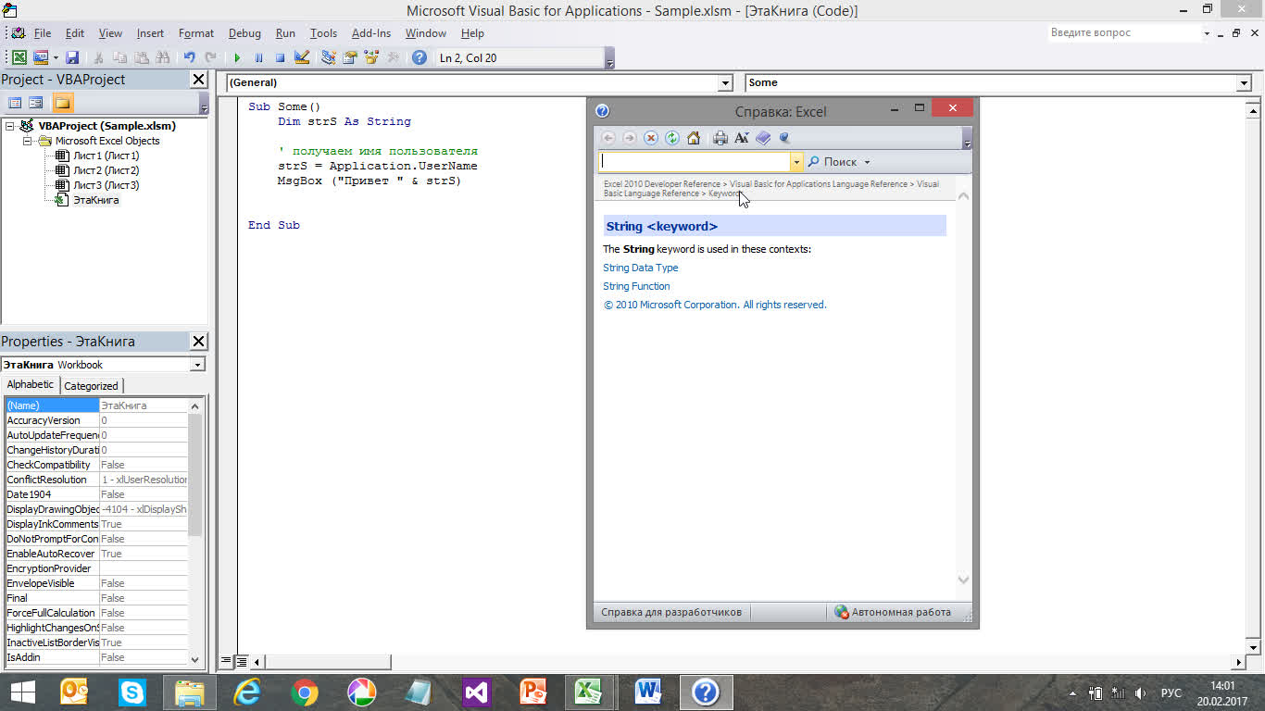Click Справка для разработчиков status label
This screenshot has height=711, width=1265.
(x=671, y=612)
